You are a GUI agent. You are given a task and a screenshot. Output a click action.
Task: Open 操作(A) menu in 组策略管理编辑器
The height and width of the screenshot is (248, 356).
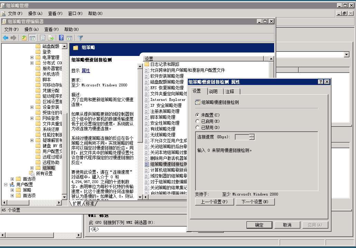pos(31,29)
